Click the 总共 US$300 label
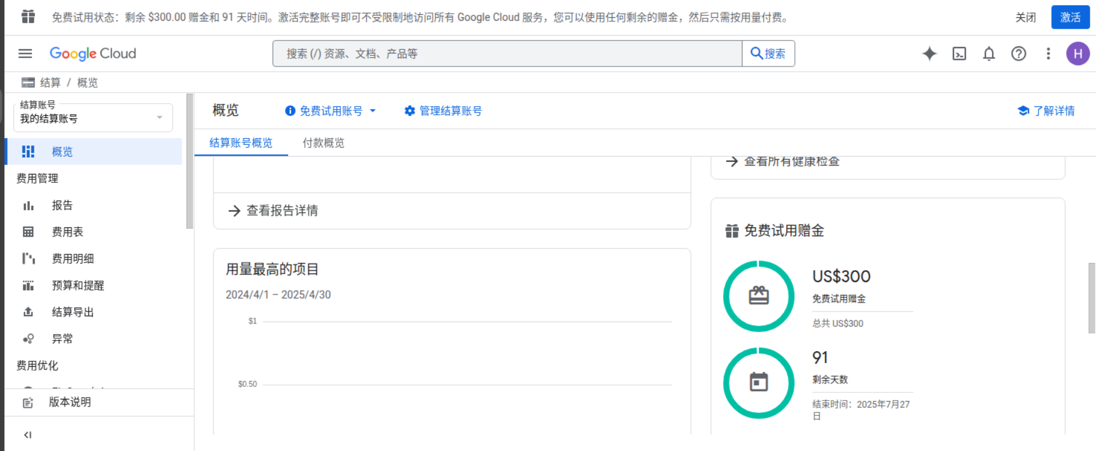Viewport: 1096px width, 451px height. pyautogui.click(x=838, y=323)
